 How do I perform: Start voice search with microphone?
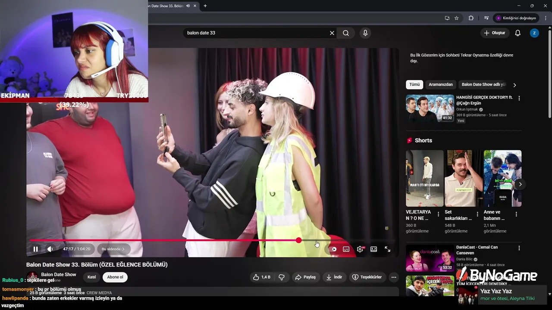pyautogui.click(x=365, y=33)
